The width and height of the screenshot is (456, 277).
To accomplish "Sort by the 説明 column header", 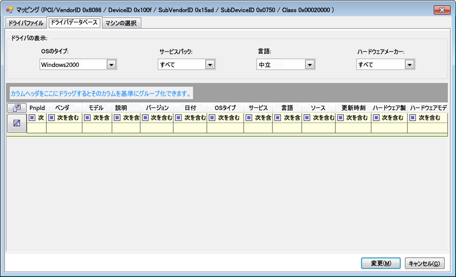I will point(121,108).
